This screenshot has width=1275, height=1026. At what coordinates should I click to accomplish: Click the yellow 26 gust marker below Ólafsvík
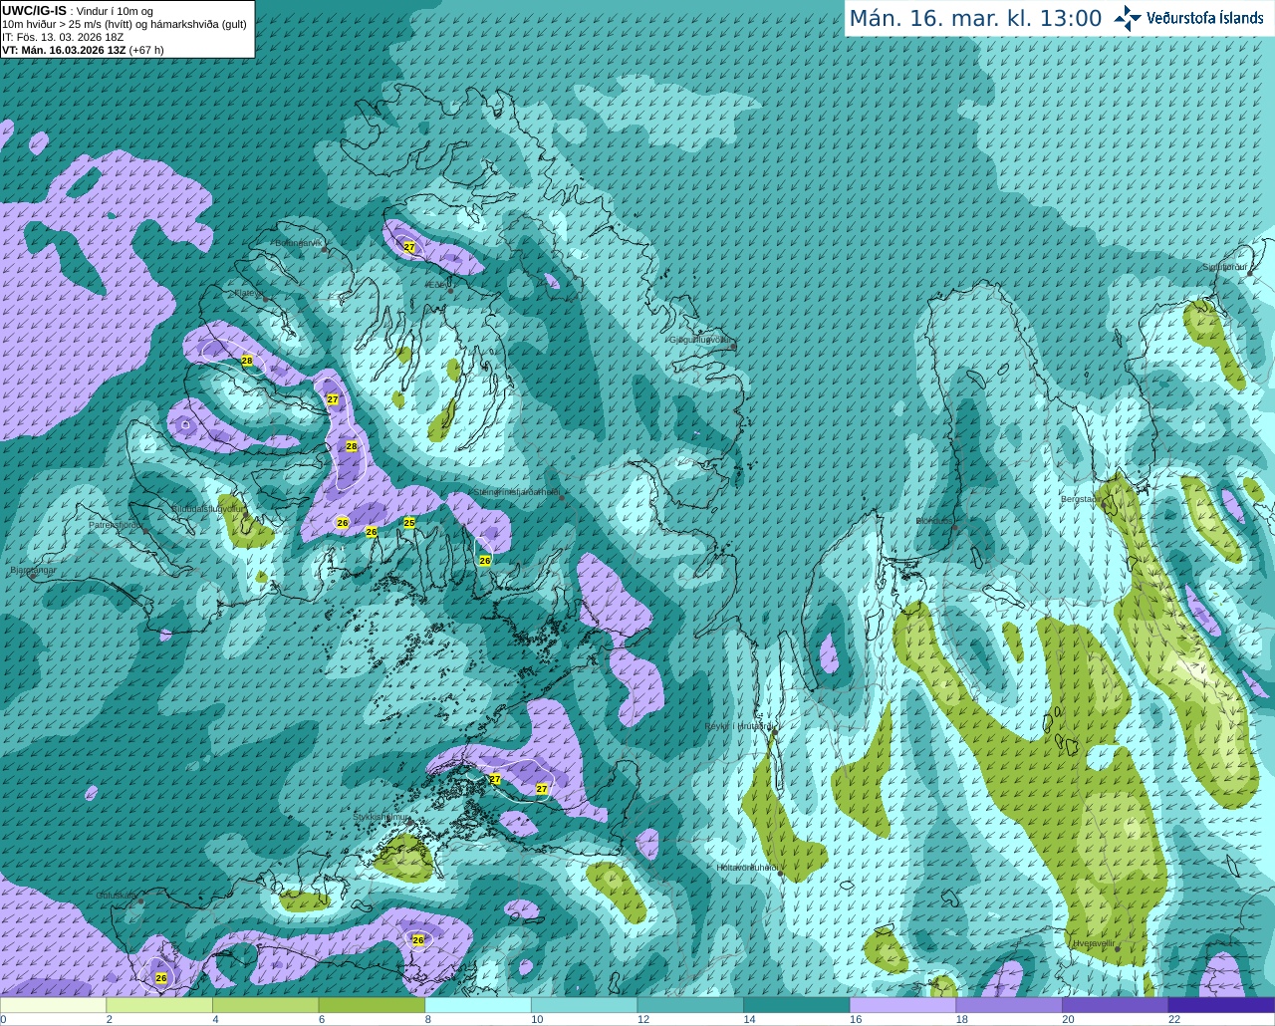point(161,978)
